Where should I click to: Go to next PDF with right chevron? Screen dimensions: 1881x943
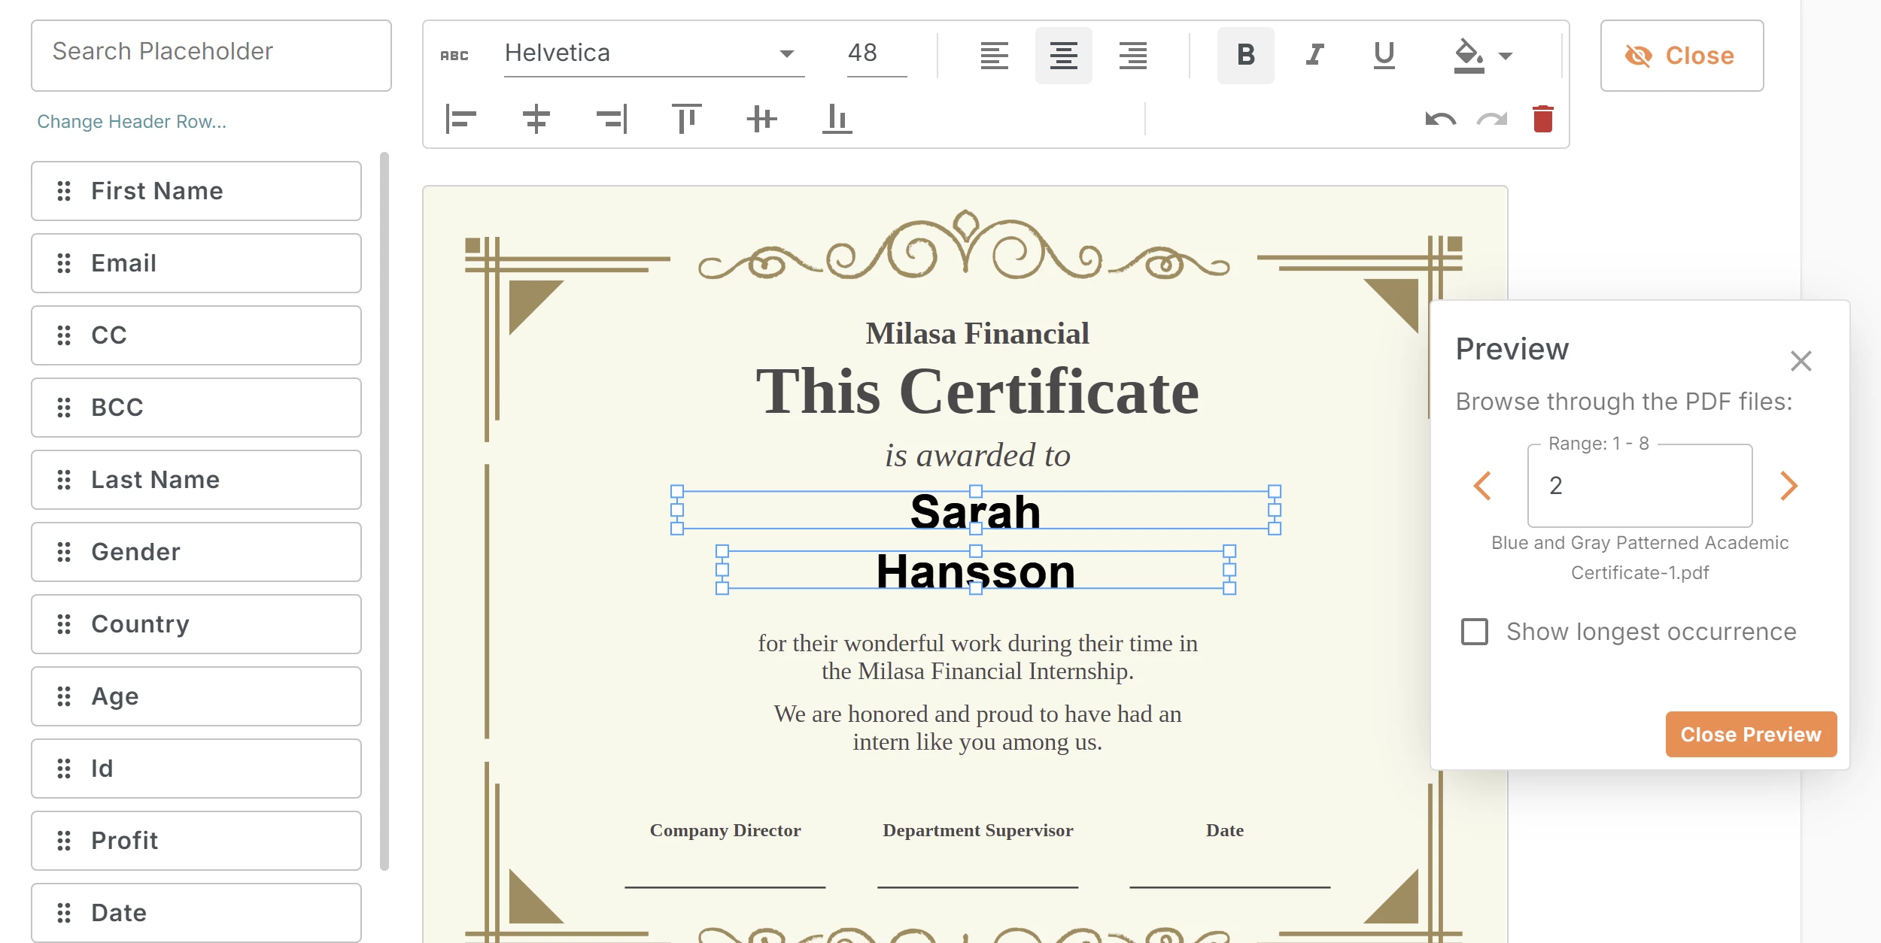point(1788,486)
